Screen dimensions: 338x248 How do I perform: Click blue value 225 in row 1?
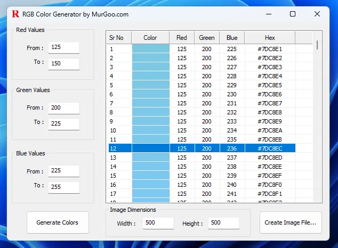pos(232,49)
